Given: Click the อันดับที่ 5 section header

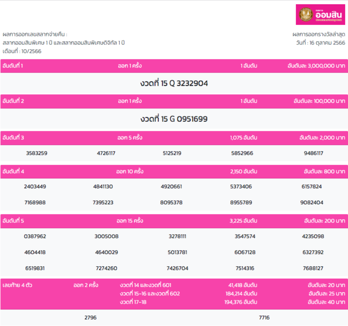Looking at the screenshot, I should (x=13, y=221).
